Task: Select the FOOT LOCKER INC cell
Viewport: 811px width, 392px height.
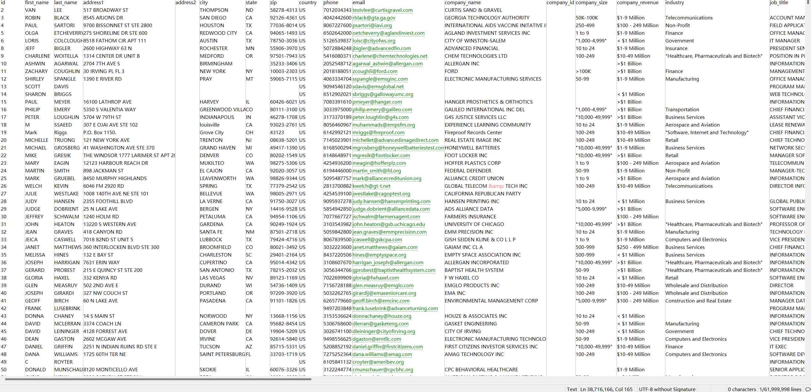Action: tap(466, 156)
